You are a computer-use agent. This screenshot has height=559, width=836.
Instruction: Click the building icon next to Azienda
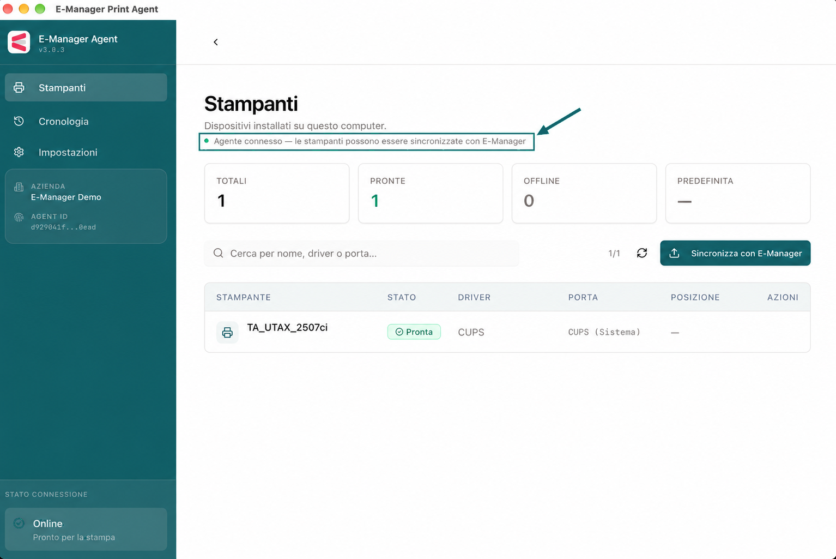tap(19, 187)
